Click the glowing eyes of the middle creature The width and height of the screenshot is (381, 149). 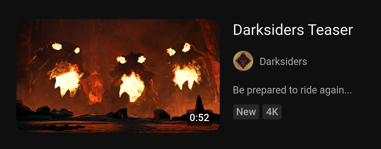pos(131,59)
